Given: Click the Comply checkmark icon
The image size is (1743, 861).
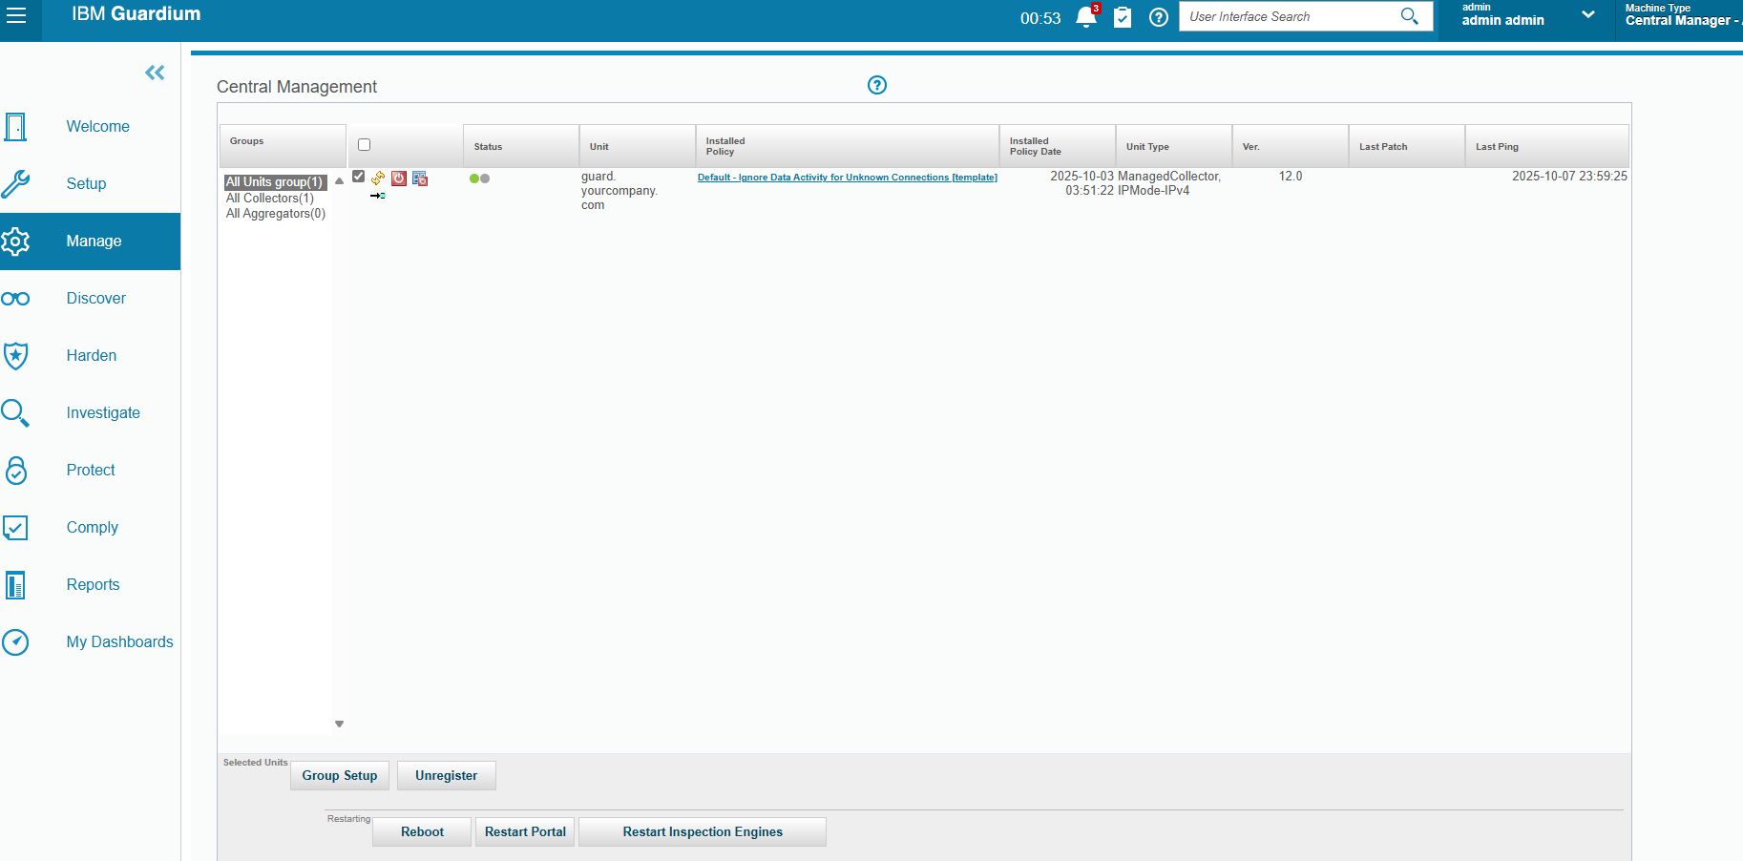Looking at the screenshot, I should point(15,528).
